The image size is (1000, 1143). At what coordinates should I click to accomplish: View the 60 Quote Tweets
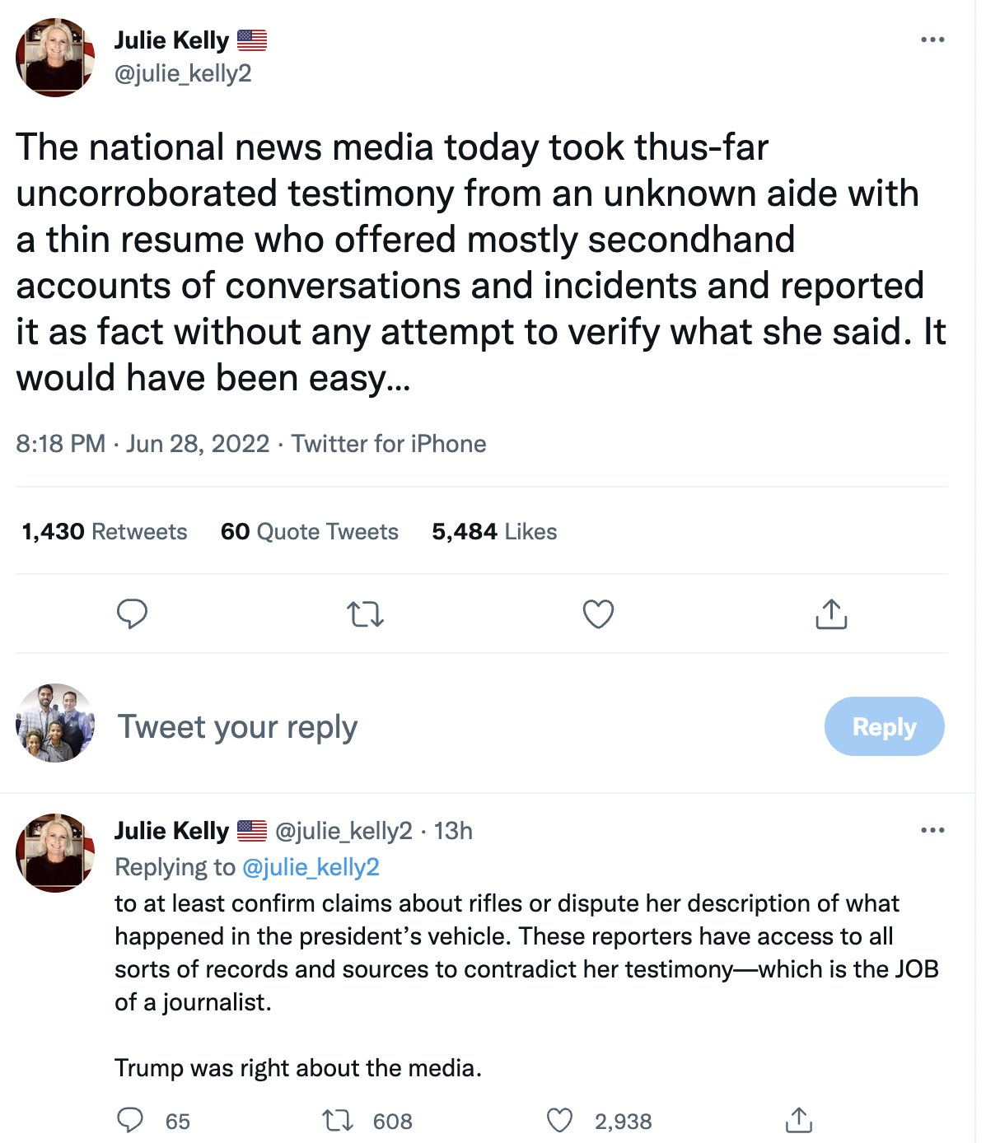[x=309, y=532]
